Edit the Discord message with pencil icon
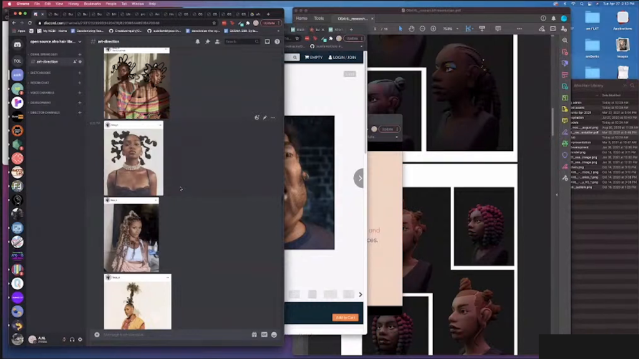The height and width of the screenshot is (359, 639). (265, 118)
